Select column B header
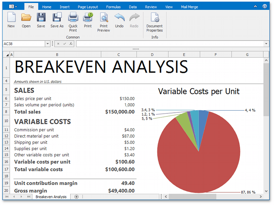274x205 pixels. tap(57, 55)
